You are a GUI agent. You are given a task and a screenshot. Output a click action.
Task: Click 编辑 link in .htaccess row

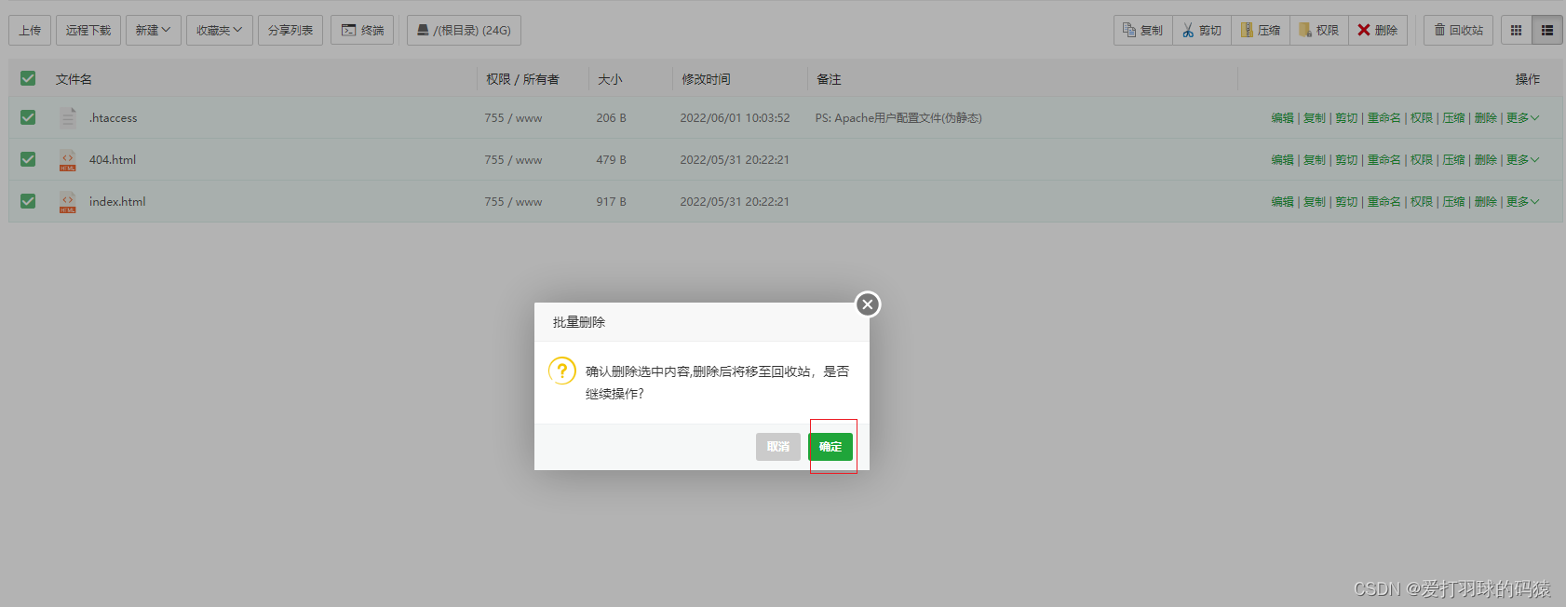point(1283,118)
